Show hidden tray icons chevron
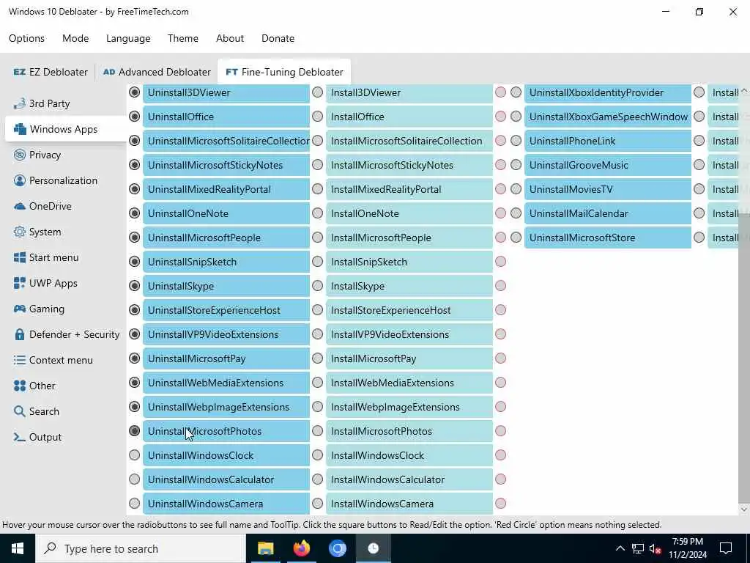Screen dimensions: 750x563 pos(620,548)
